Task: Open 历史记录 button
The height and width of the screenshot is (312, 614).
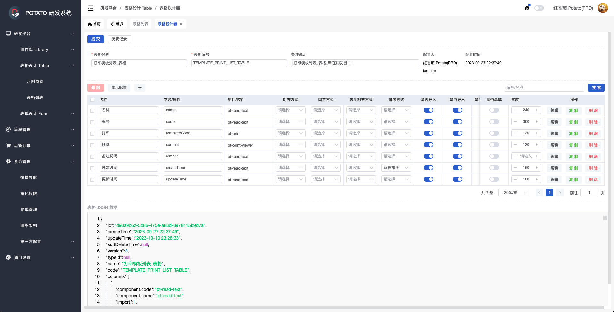Action: pos(119,39)
